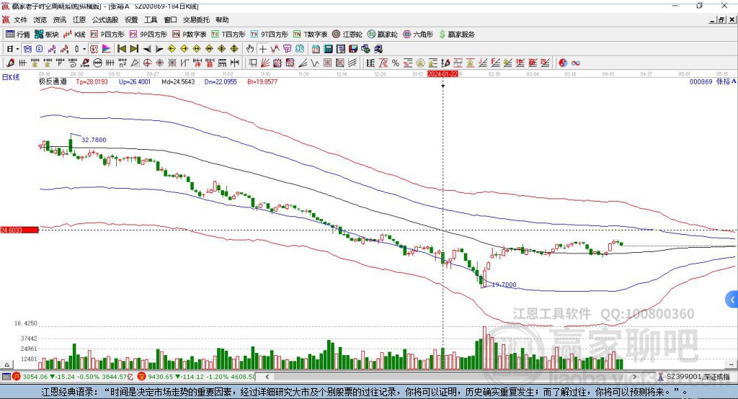Open the 9T四方形 tool
This screenshot has width=738, height=399.
point(270,35)
